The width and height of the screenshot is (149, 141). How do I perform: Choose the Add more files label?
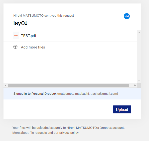coord(33,47)
